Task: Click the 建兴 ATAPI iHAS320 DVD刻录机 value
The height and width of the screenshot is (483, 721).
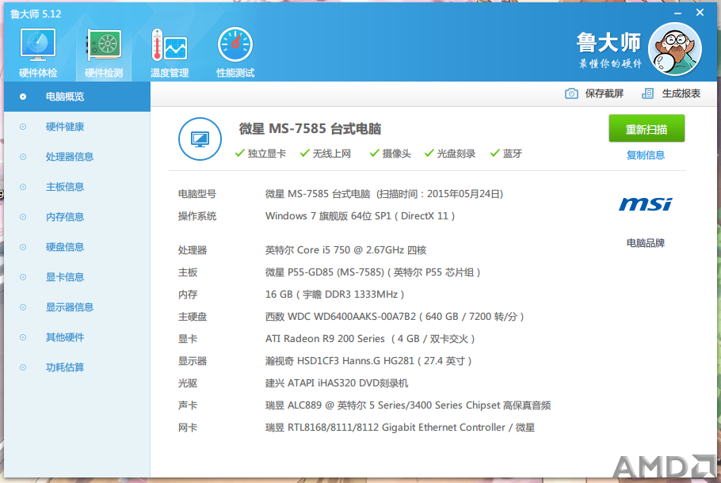Action: [x=337, y=383]
